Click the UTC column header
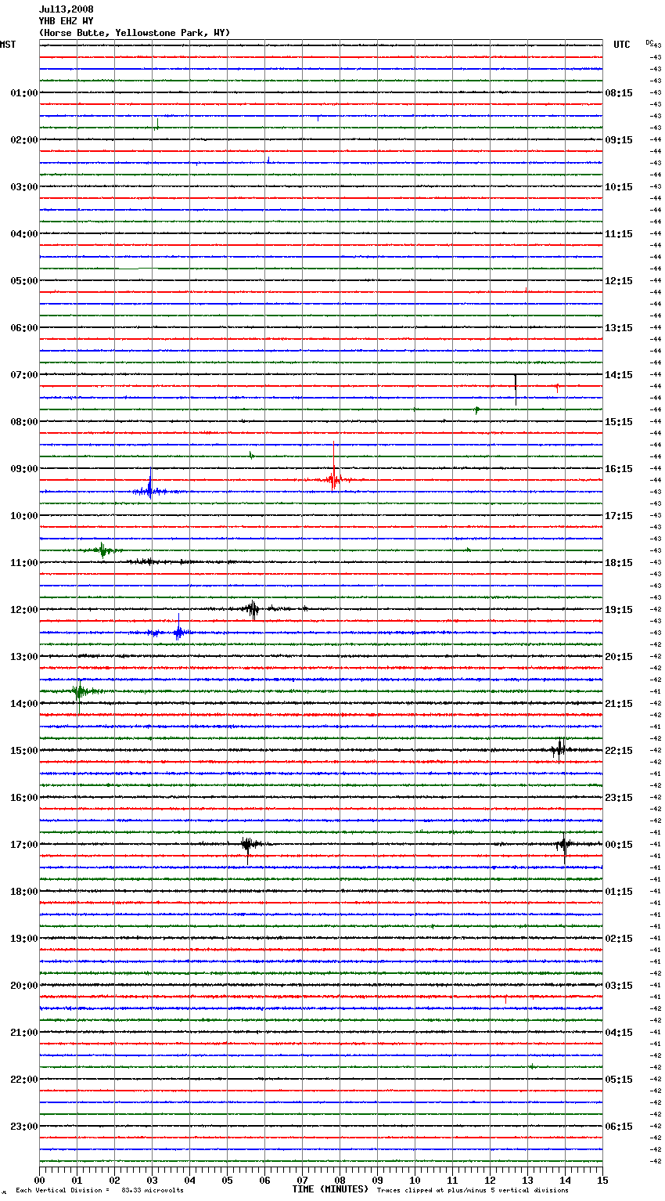 point(622,45)
